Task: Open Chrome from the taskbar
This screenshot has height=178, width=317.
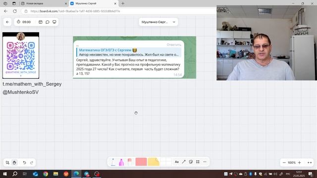Action: 46,174
